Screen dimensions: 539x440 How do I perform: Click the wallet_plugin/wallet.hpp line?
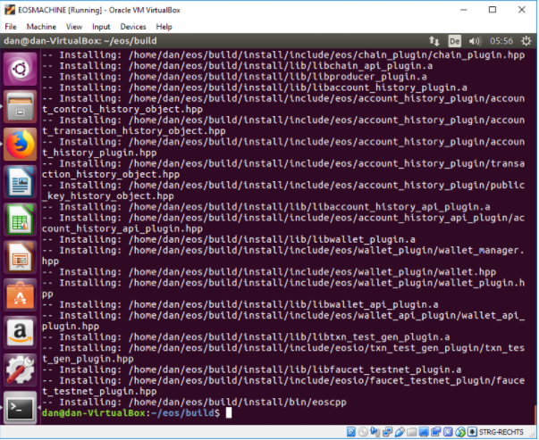point(269,272)
